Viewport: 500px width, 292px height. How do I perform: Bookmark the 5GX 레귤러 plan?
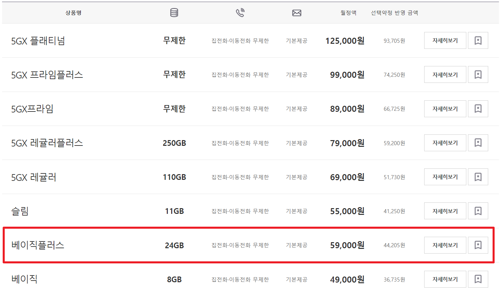pyautogui.click(x=478, y=176)
